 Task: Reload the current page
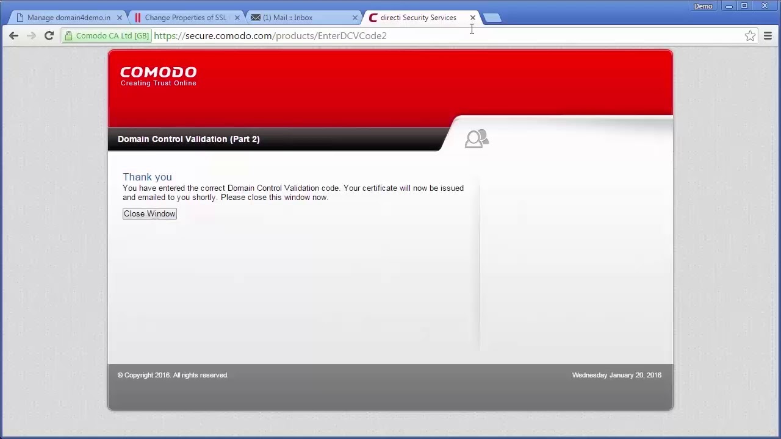[49, 36]
